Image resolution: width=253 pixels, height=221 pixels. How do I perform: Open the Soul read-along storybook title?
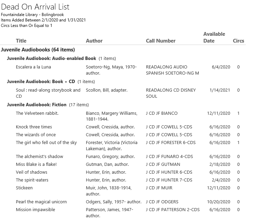click(x=48, y=90)
